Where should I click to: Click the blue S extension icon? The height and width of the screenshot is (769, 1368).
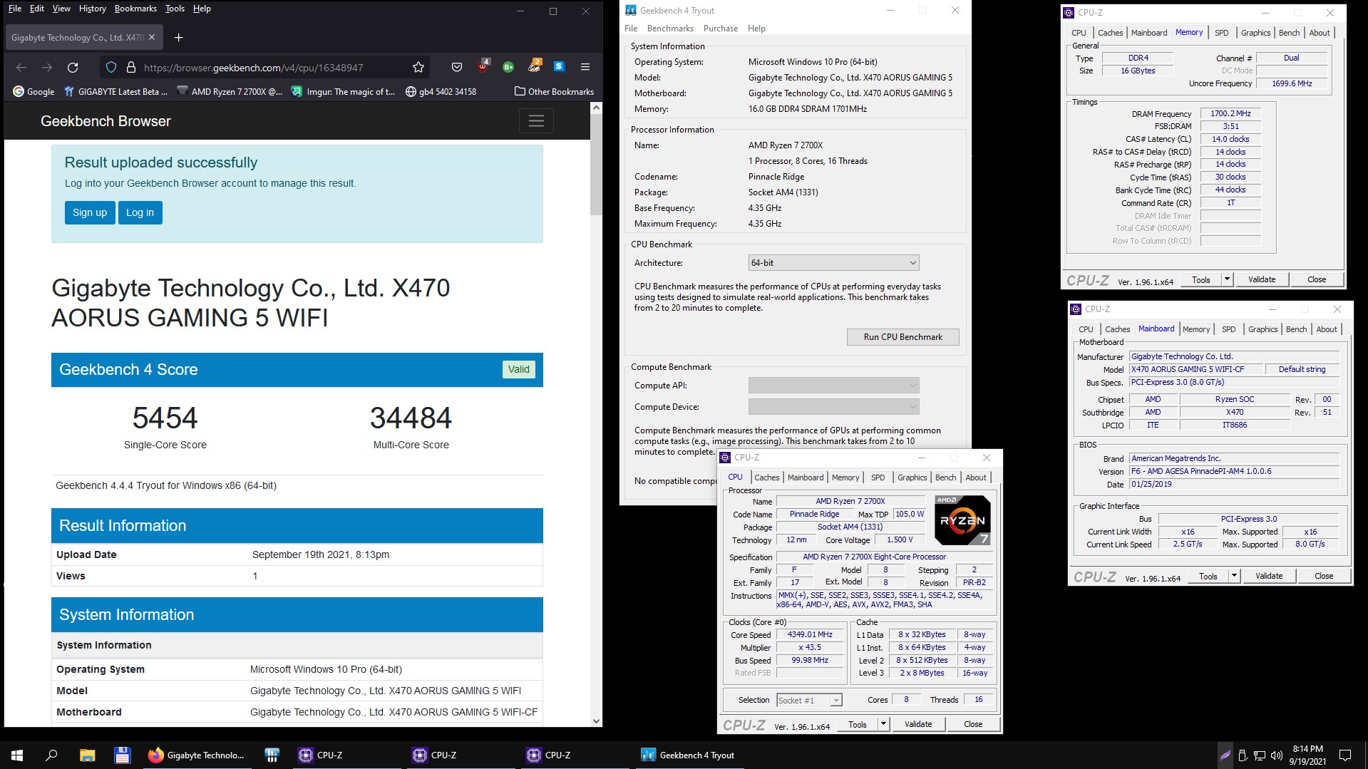point(560,66)
